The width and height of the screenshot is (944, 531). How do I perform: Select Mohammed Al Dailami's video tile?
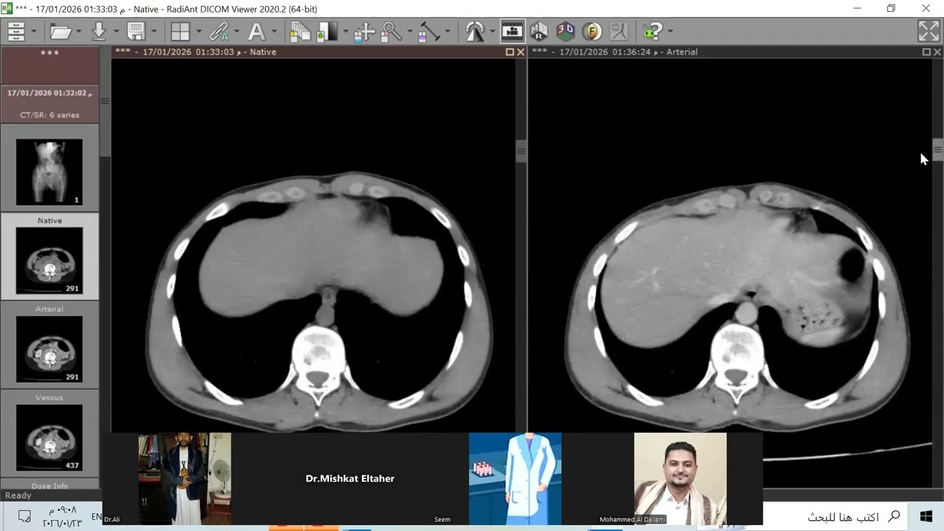tap(680, 479)
